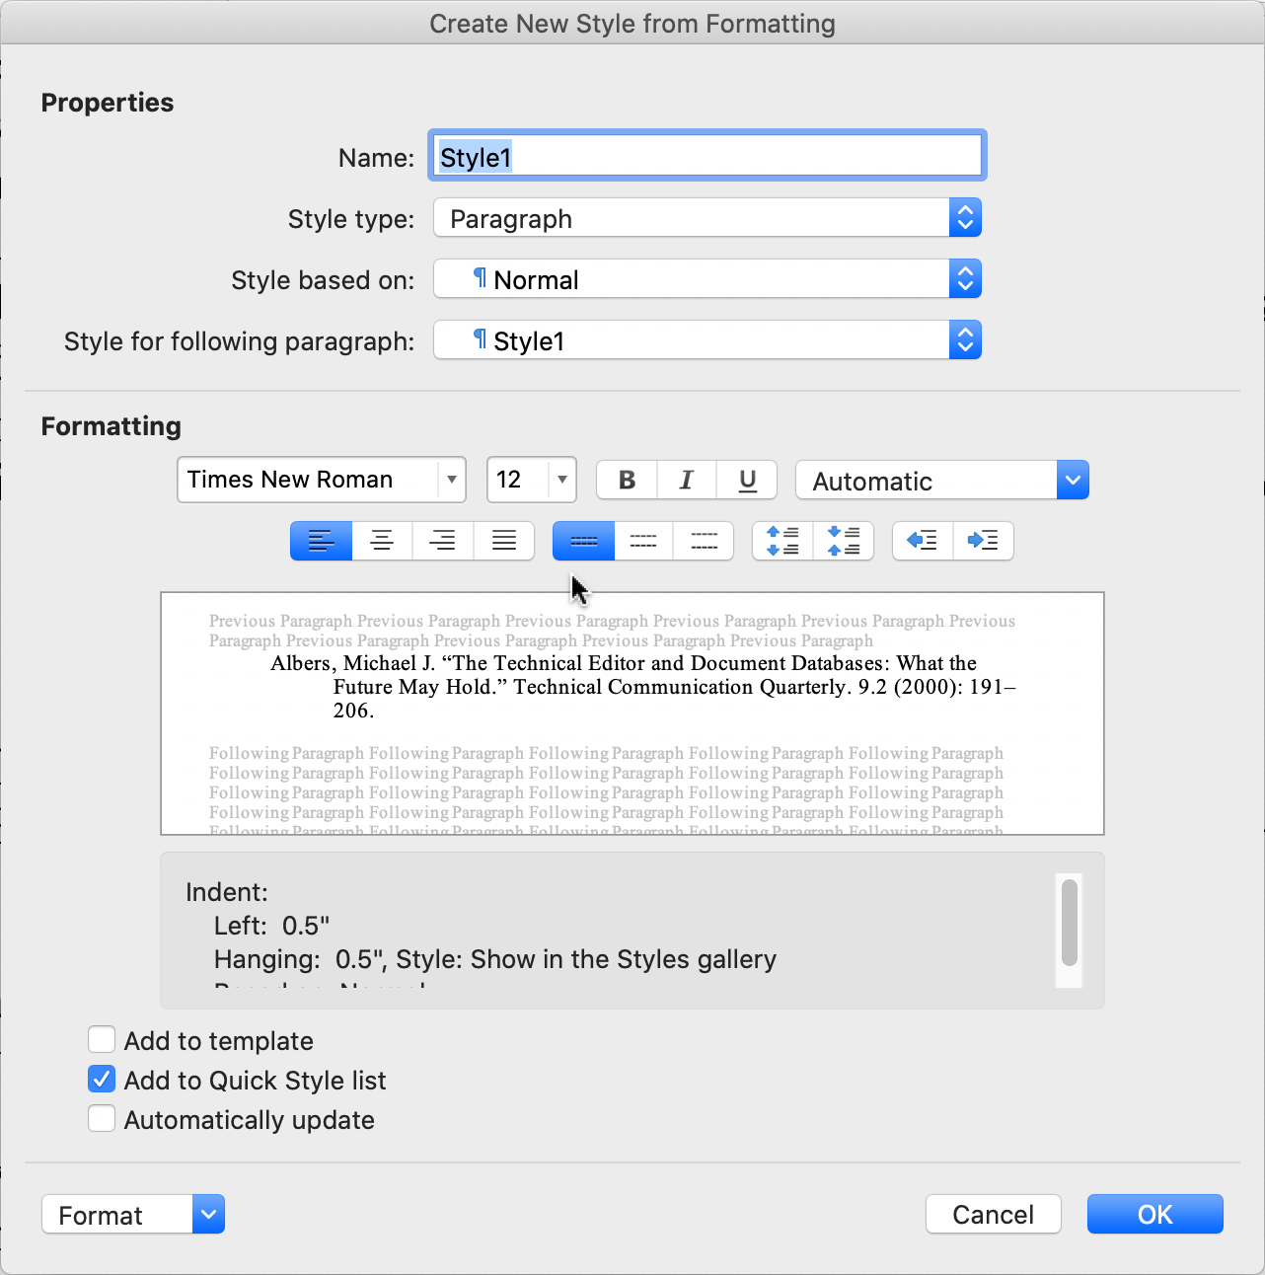Toggle Underline formatting button
This screenshot has width=1265, height=1275.
coord(747,481)
